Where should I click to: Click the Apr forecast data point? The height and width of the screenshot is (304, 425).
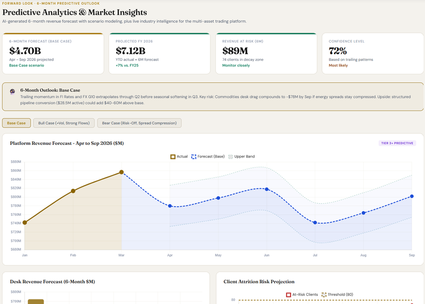pyautogui.click(x=170, y=206)
